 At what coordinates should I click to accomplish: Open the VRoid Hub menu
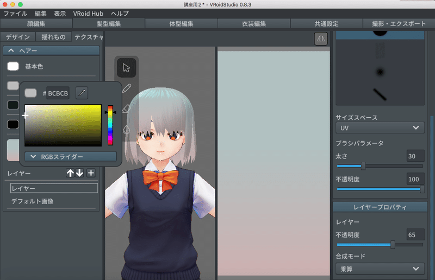(88, 14)
